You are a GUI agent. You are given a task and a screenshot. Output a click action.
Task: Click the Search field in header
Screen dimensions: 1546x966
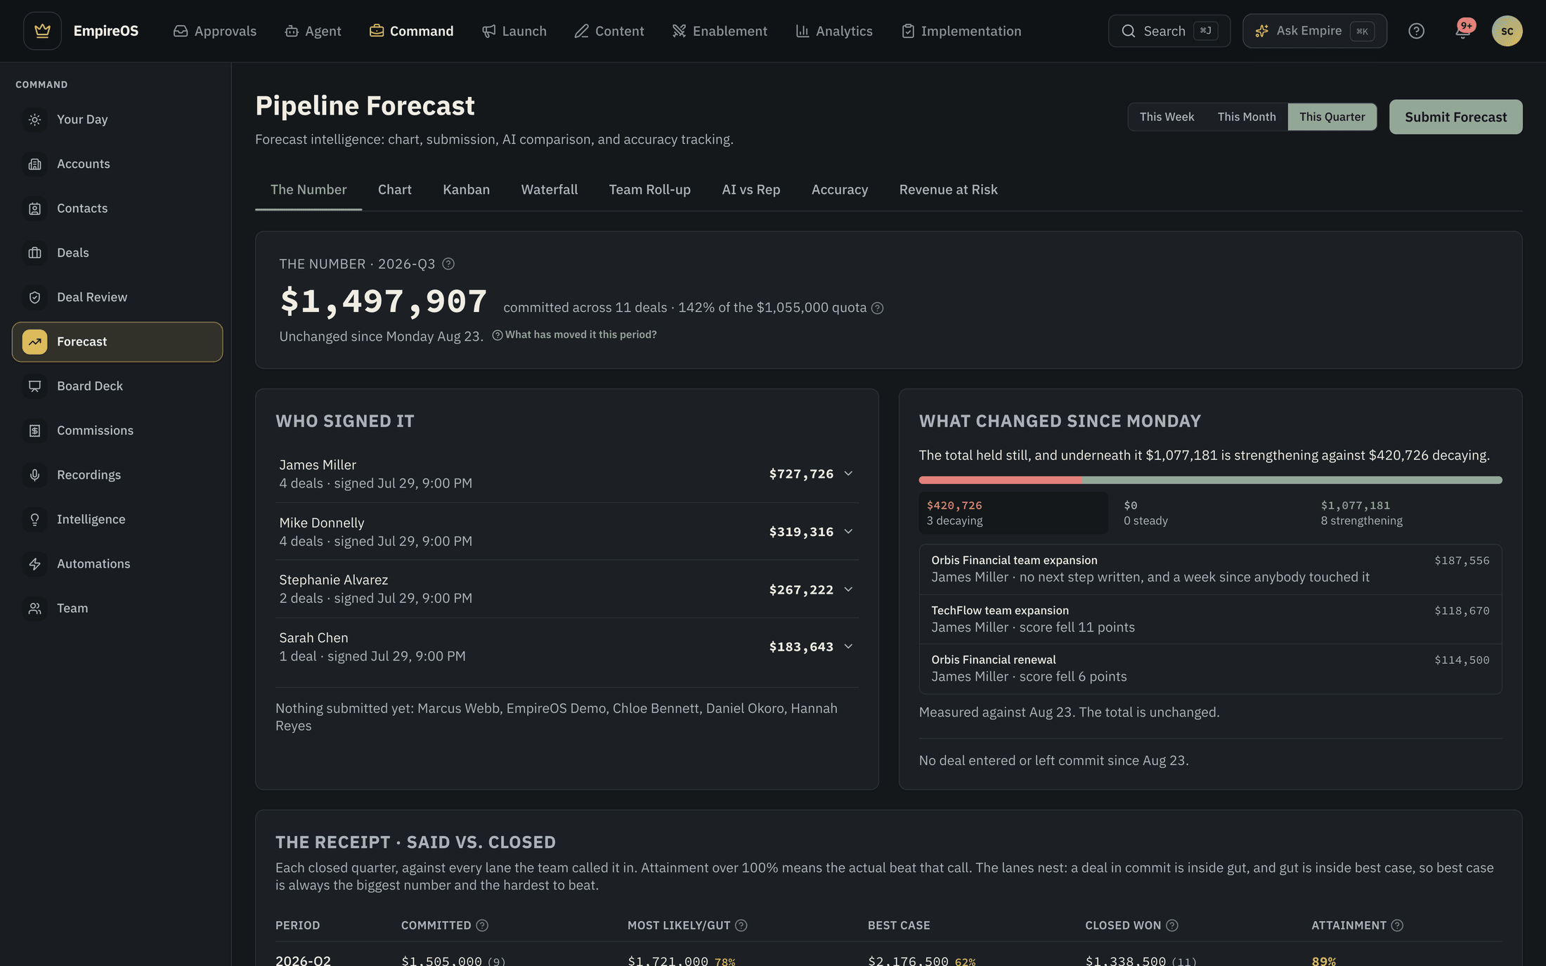(1169, 31)
